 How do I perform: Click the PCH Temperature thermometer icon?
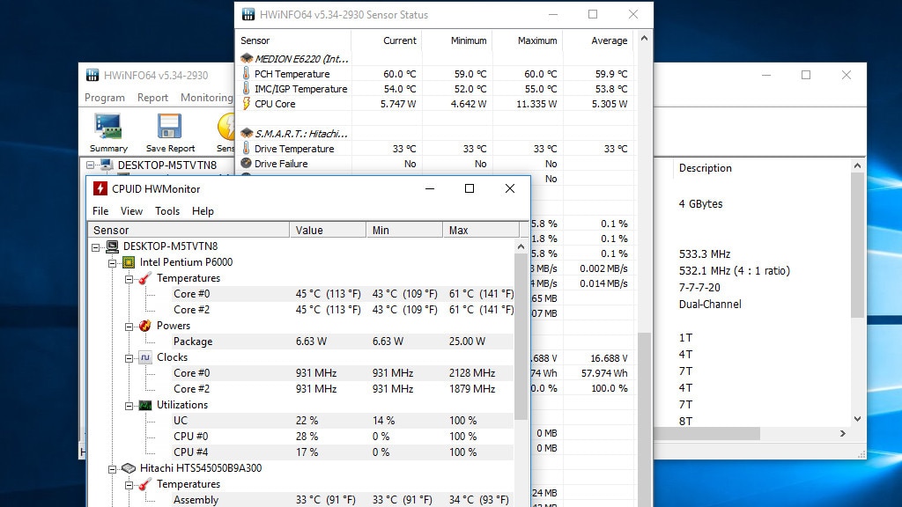pos(247,74)
